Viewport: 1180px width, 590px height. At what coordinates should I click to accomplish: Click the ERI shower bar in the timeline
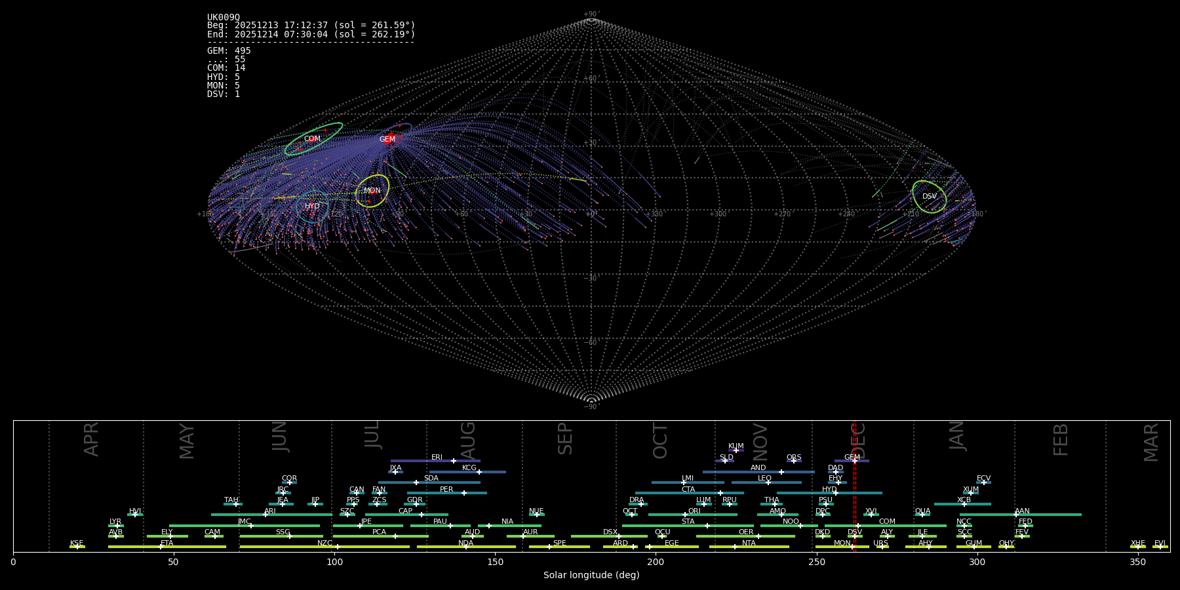[435, 461]
